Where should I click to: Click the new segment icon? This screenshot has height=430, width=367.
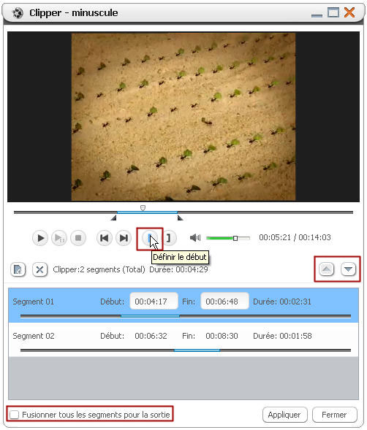tap(18, 269)
